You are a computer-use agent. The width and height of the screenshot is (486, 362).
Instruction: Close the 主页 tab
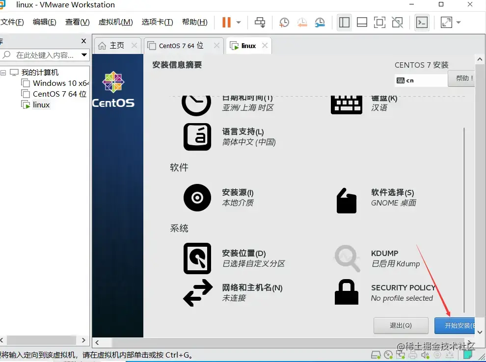[x=134, y=46]
